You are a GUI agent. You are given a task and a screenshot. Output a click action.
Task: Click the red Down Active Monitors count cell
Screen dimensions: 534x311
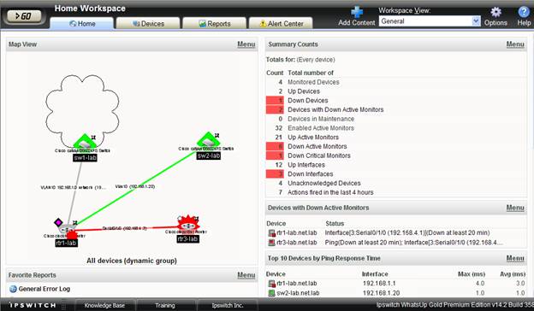click(x=275, y=146)
